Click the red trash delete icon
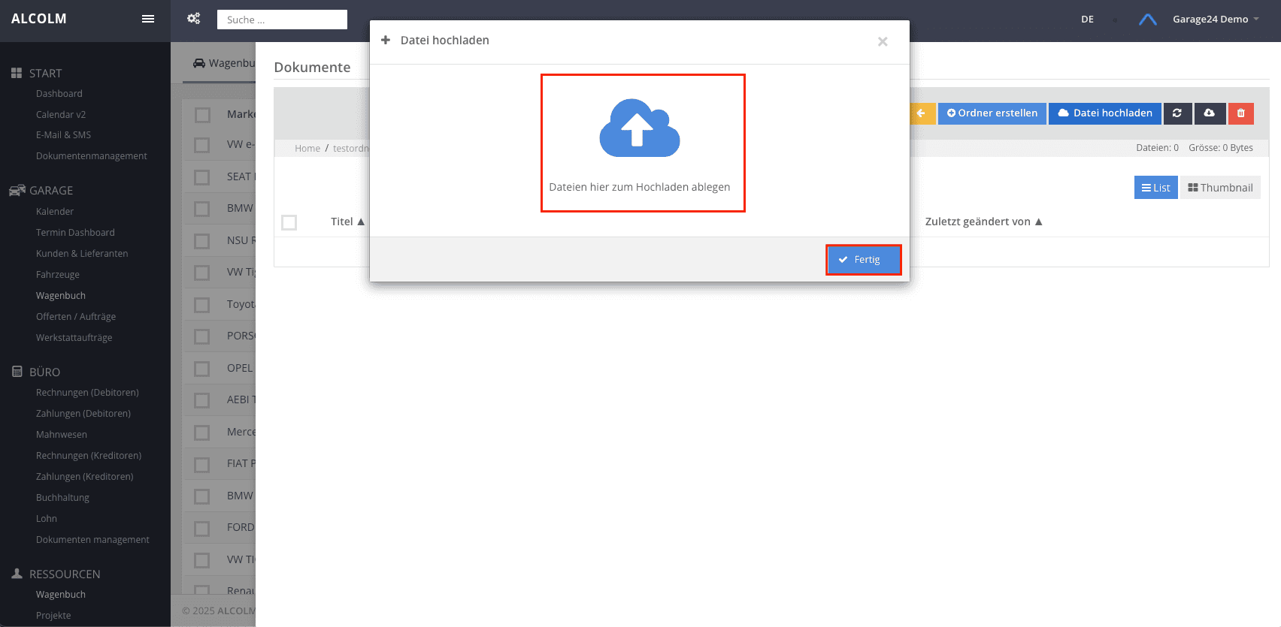 coord(1241,113)
